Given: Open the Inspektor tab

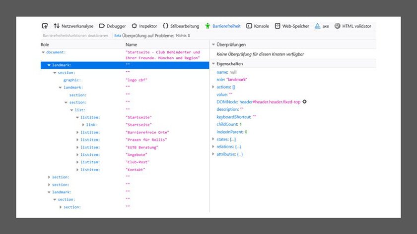Looking at the screenshot, I should click(144, 26).
